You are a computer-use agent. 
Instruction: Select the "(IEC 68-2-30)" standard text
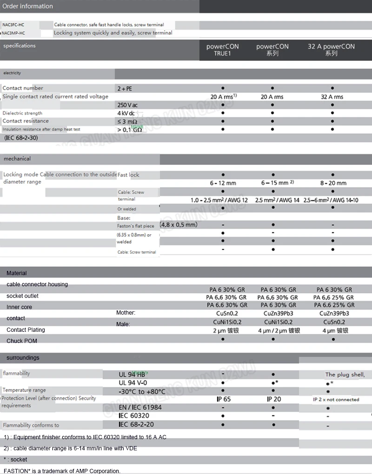(21, 138)
